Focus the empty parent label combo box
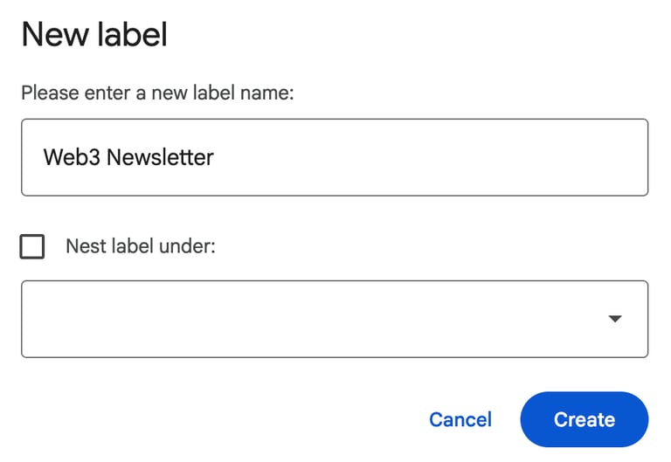Screen dimensions: 671x462 315,319
